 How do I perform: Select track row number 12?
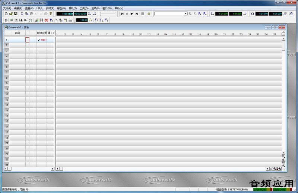click(7, 99)
